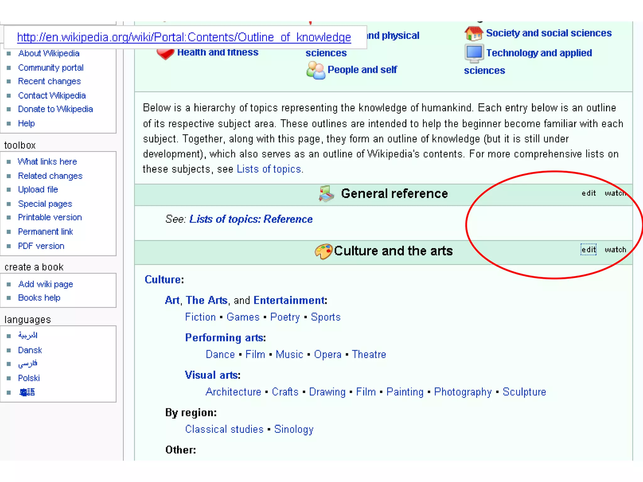
Task: Edit the General reference section
Action: coord(588,193)
